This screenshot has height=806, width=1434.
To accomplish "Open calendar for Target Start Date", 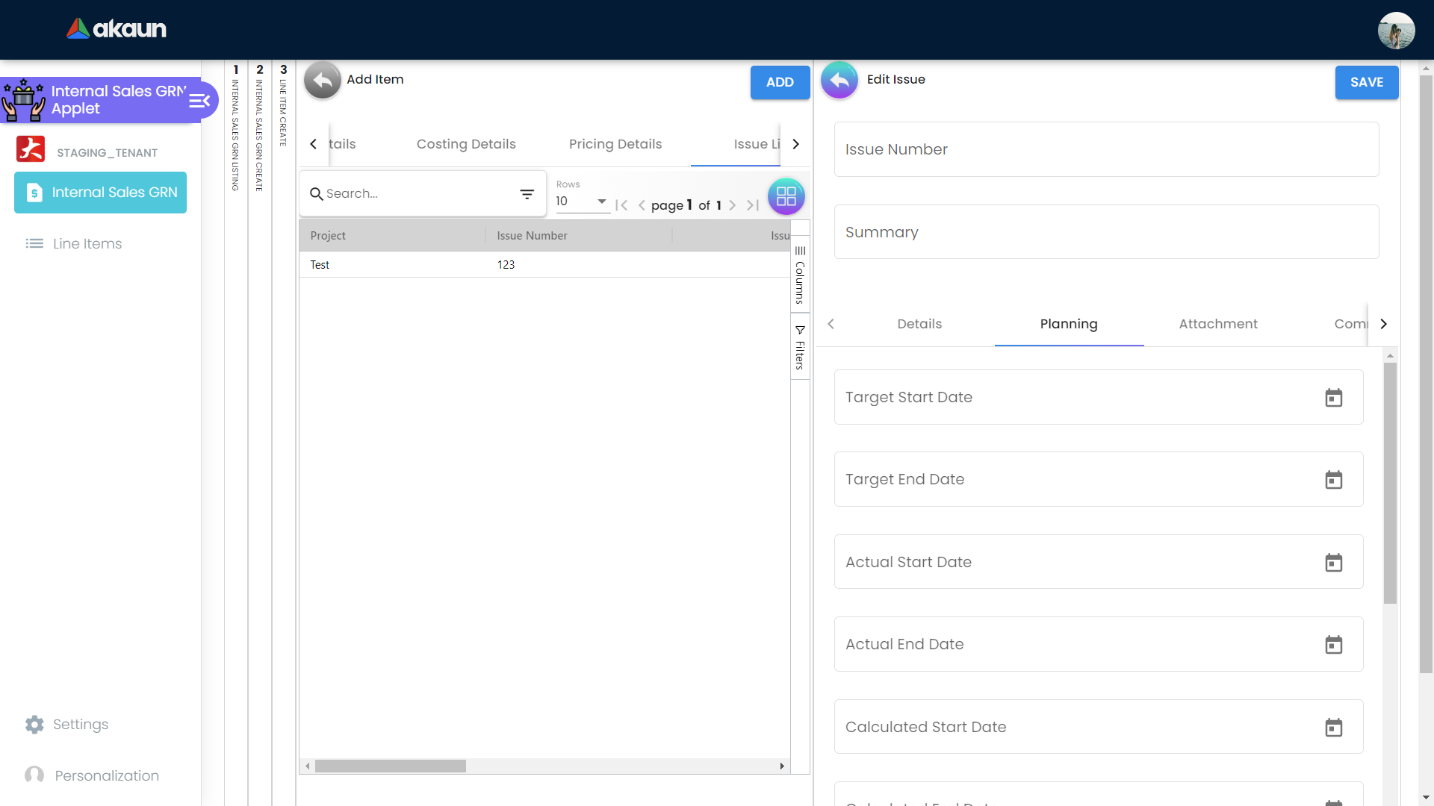I will 1333,398.
